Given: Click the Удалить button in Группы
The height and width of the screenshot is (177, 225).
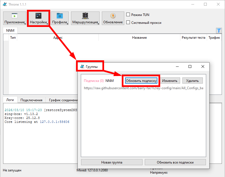Looking at the screenshot, I should (192, 81).
